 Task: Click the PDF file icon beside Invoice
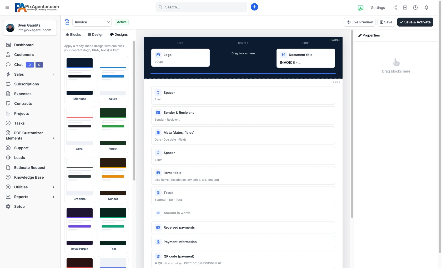[67, 22]
